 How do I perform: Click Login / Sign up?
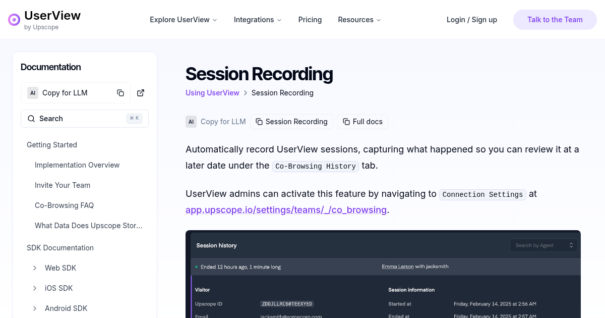[472, 20]
